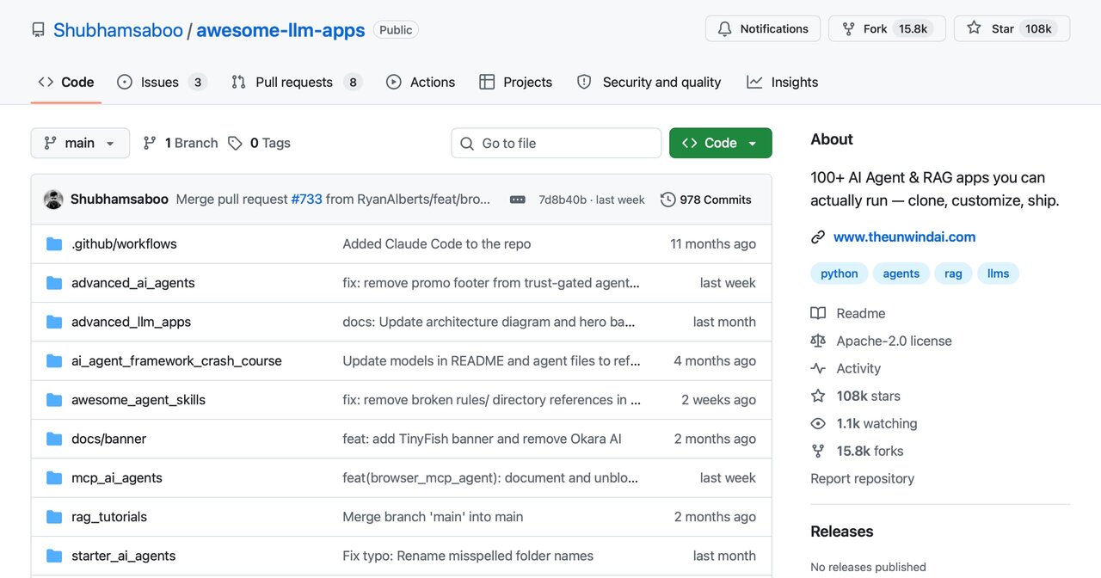Screen dimensions: 1101x578
Task: Open 'feat: add TinyFish banner' commit message
Action: click(482, 439)
